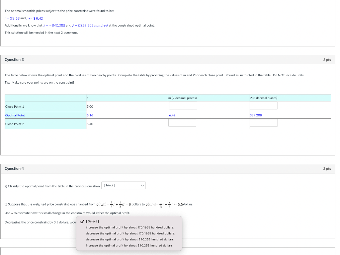Focus the m input for Close Point 1

(183, 106)
